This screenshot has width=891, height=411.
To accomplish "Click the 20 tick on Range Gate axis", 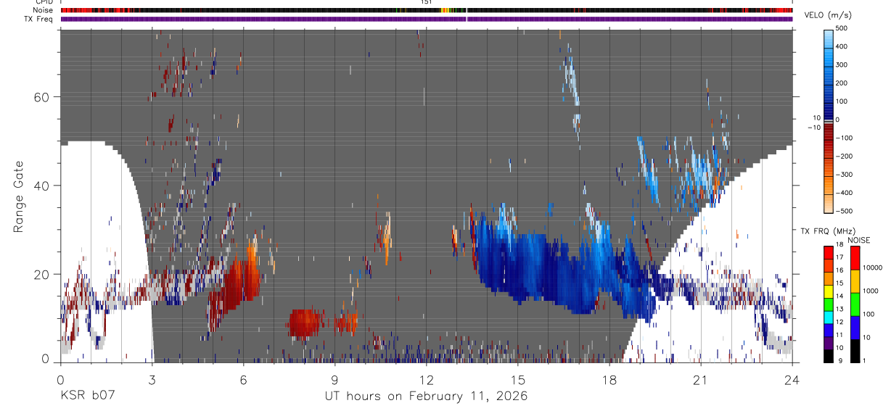I will pos(44,274).
